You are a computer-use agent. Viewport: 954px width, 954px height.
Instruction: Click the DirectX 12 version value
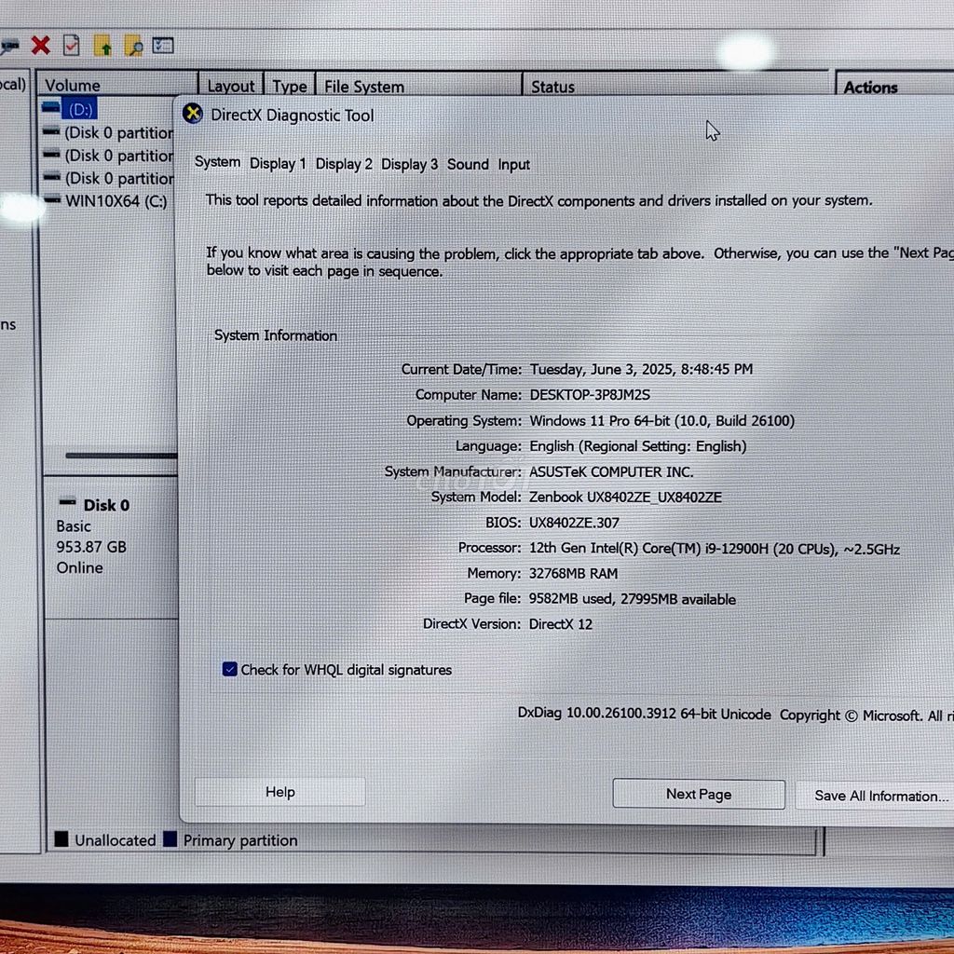click(560, 623)
